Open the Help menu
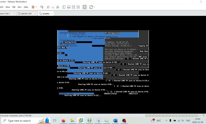Screen dimensions: 206x124 (26, 7)
